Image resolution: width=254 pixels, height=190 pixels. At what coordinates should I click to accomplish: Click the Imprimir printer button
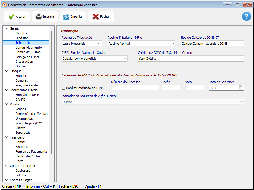(45, 17)
